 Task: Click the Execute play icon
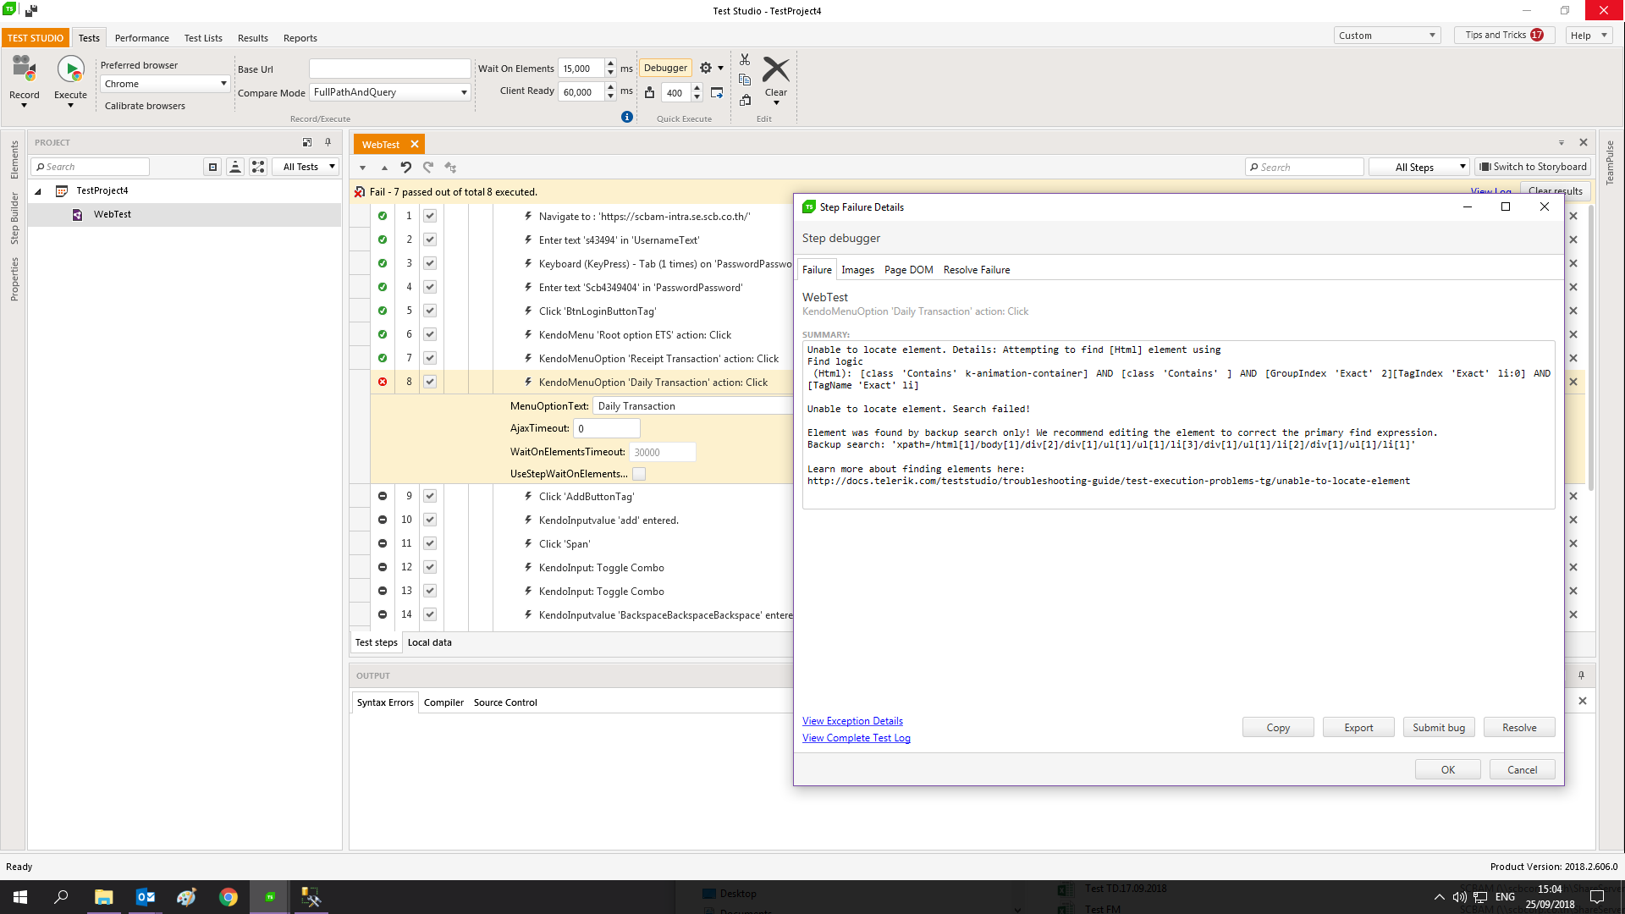click(x=70, y=70)
